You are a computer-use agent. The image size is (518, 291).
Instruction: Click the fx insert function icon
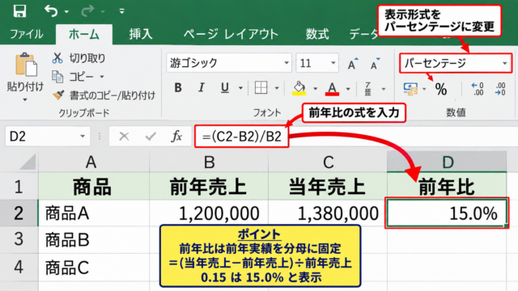[x=176, y=136]
